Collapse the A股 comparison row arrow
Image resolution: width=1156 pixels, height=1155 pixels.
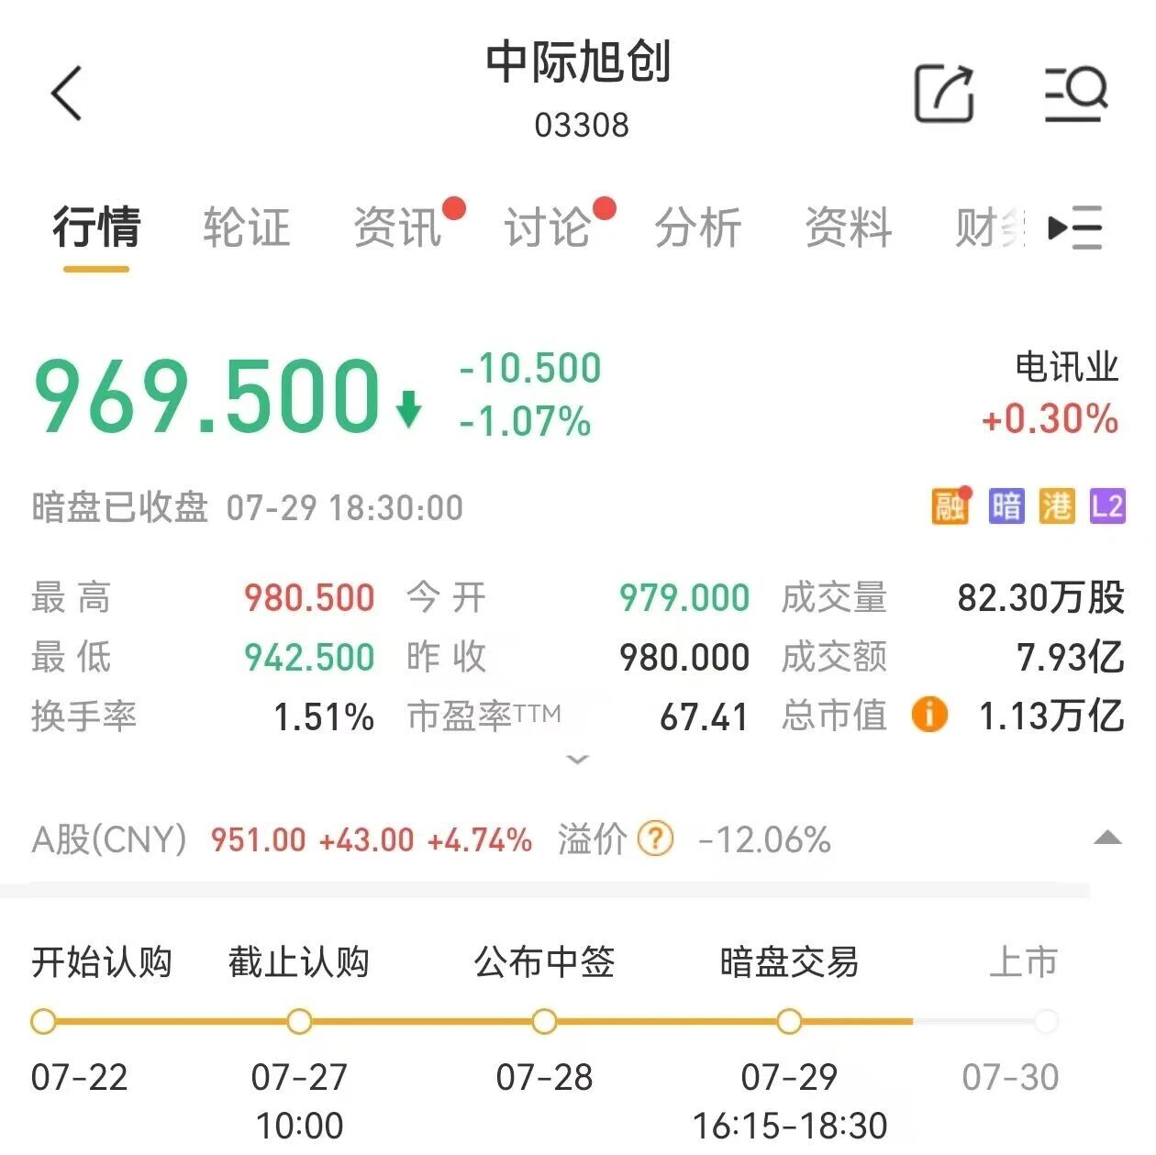pos(1108,838)
